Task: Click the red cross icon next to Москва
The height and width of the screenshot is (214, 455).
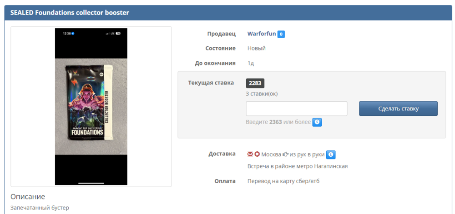Action: (257, 154)
